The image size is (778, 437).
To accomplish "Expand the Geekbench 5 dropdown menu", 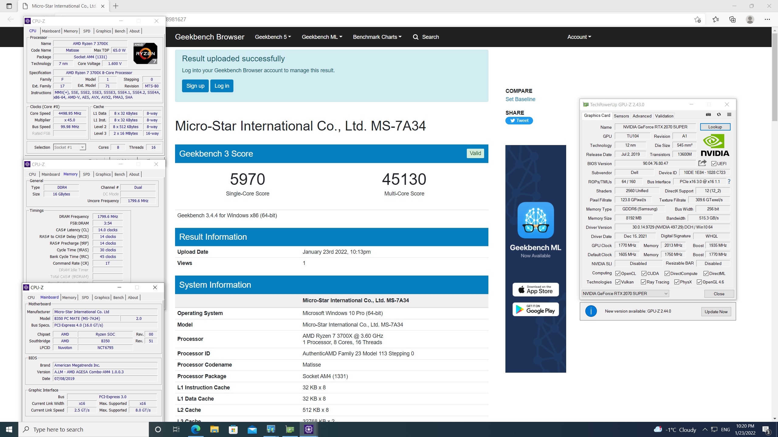I will 273,37.
